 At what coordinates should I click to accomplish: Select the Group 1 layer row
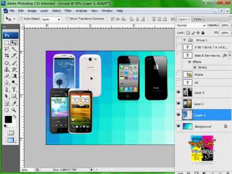203,40
